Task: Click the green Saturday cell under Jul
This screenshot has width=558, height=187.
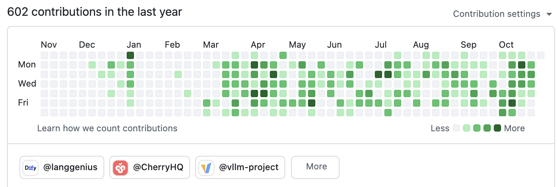Action: [x=388, y=113]
